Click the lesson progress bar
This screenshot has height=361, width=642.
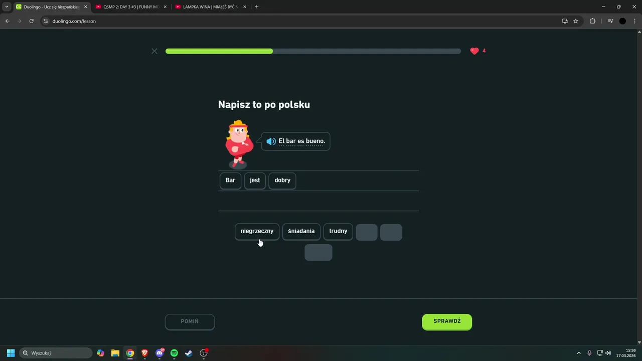point(313,51)
